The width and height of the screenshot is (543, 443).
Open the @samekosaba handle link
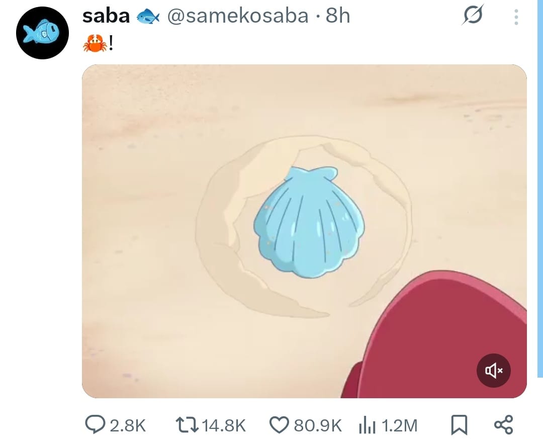pos(238,16)
